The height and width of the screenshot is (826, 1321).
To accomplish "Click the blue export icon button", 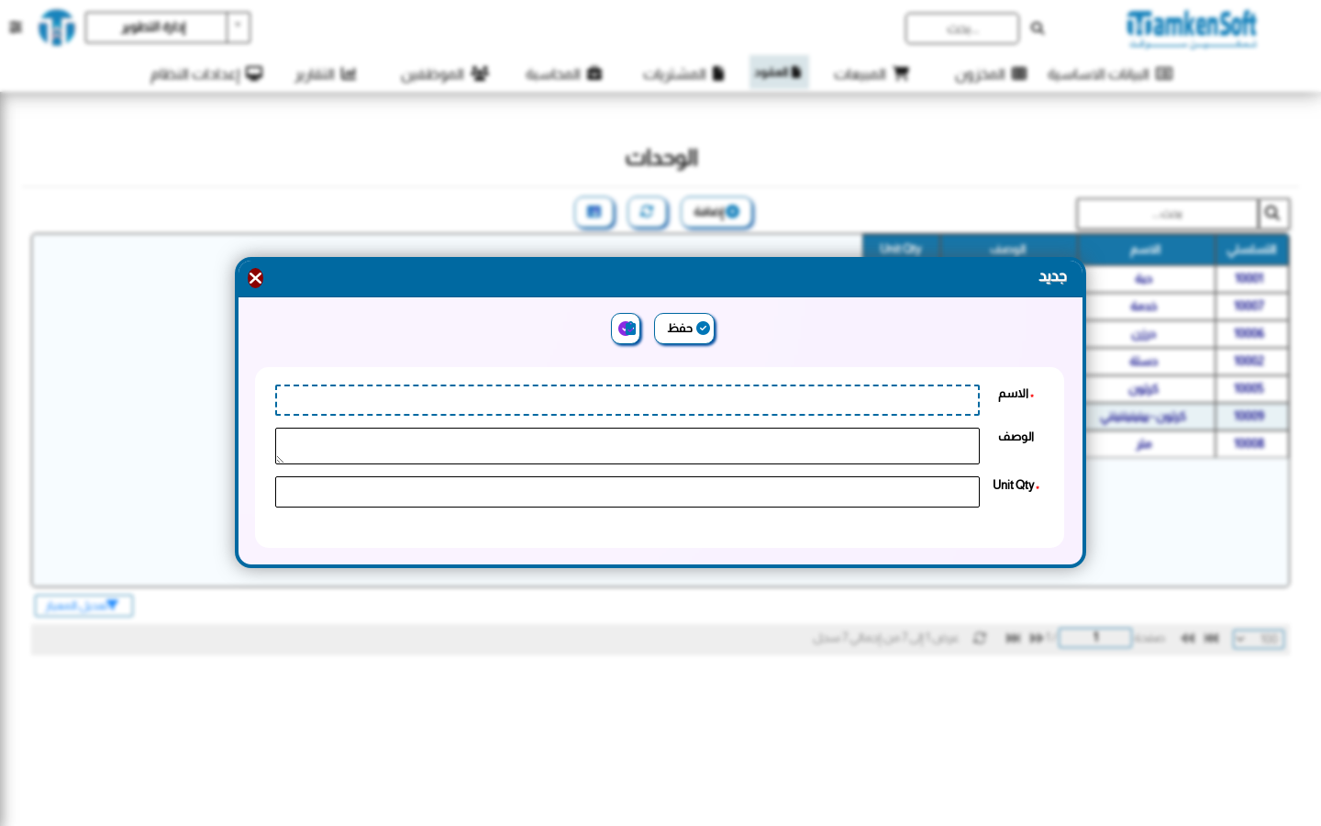I will pyautogui.click(x=594, y=212).
